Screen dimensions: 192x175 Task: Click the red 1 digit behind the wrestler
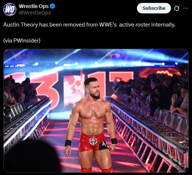click(x=102, y=85)
